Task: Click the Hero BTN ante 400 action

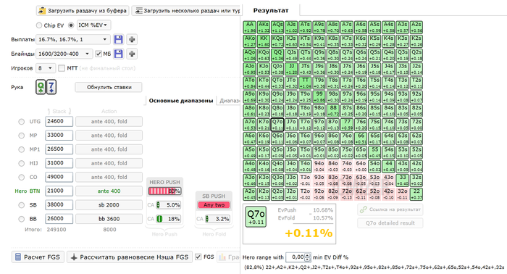Action: [109, 191]
